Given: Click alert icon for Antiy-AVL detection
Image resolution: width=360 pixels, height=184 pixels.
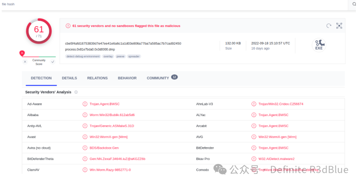Looking at the screenshot, I should pos(85,126).
